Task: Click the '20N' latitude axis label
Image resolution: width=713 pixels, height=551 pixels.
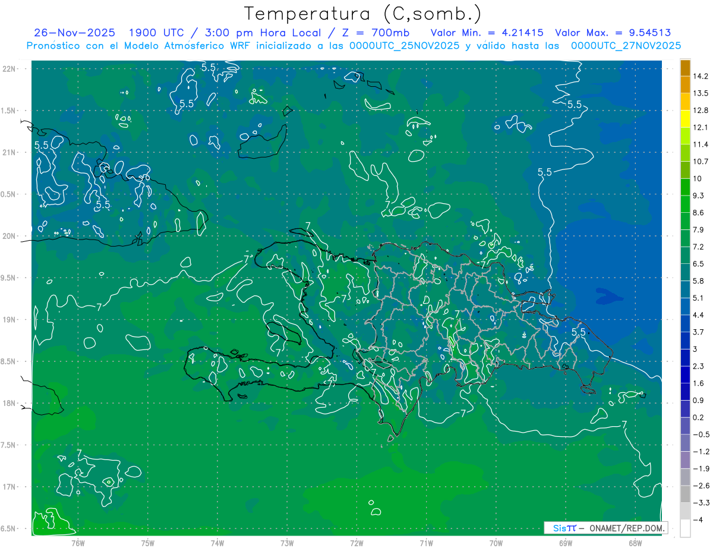Action: coord(10,236)
